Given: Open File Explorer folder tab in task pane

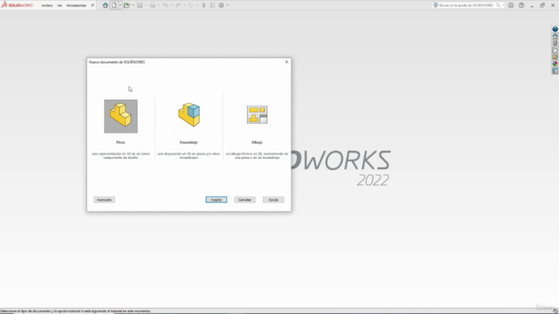Looking at the screenshot, I should [556, 51].
